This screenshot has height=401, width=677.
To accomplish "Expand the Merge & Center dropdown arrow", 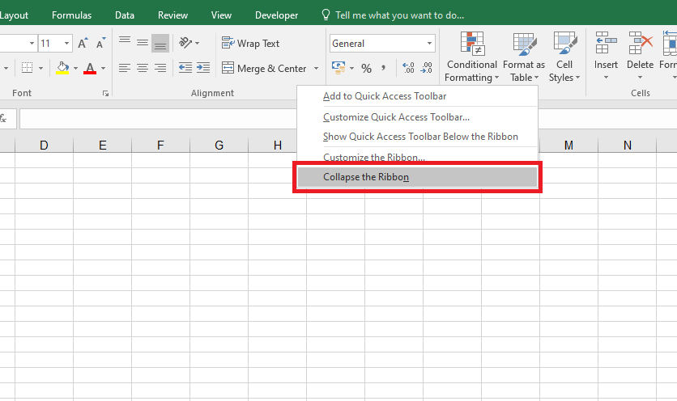I will 317,69.
